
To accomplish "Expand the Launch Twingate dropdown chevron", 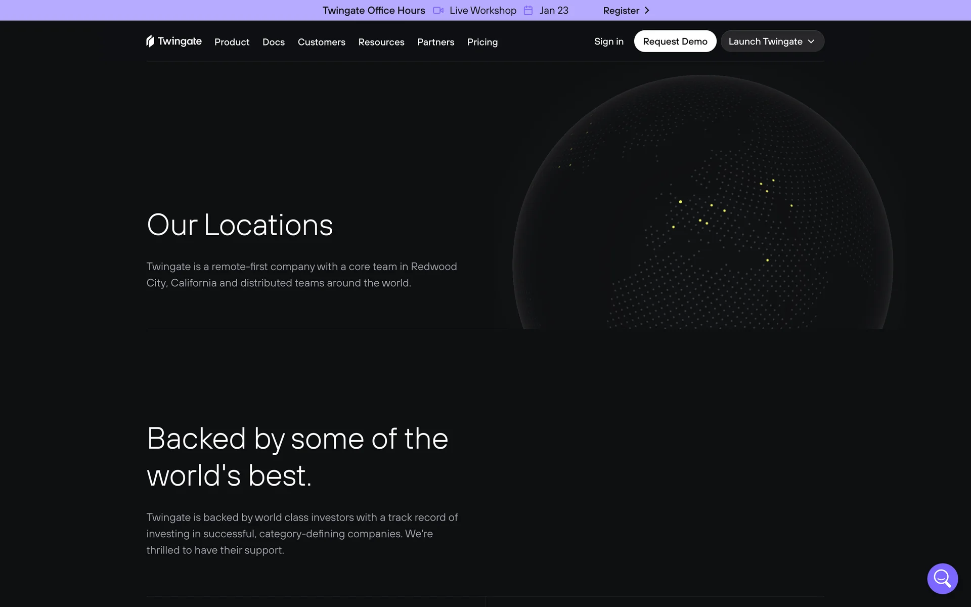I will (811, 41).
